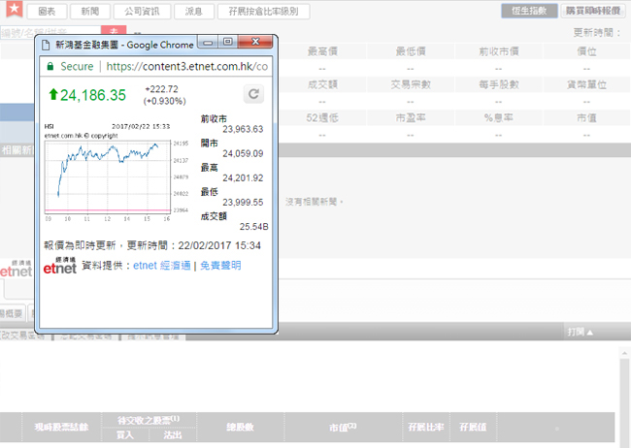This screenshot has height=448, width=631.
Task: Click the 購買即時報價 button
Action: pos(593,11)
